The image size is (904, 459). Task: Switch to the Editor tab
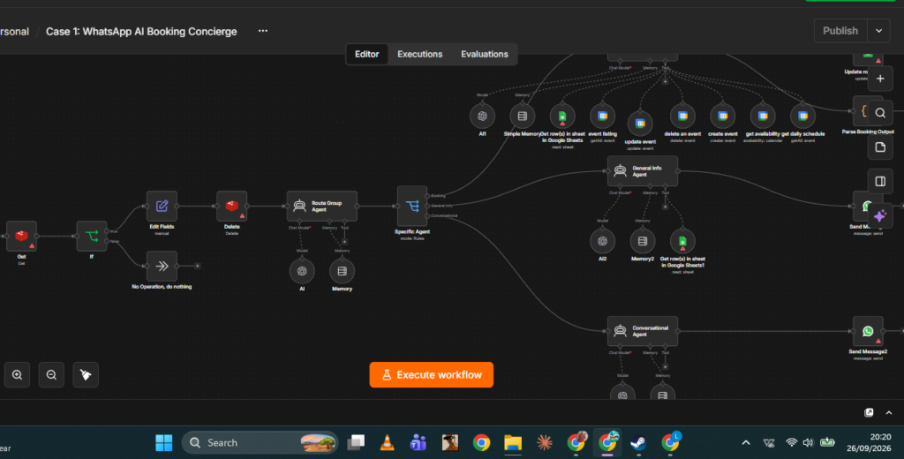[366, 54]
